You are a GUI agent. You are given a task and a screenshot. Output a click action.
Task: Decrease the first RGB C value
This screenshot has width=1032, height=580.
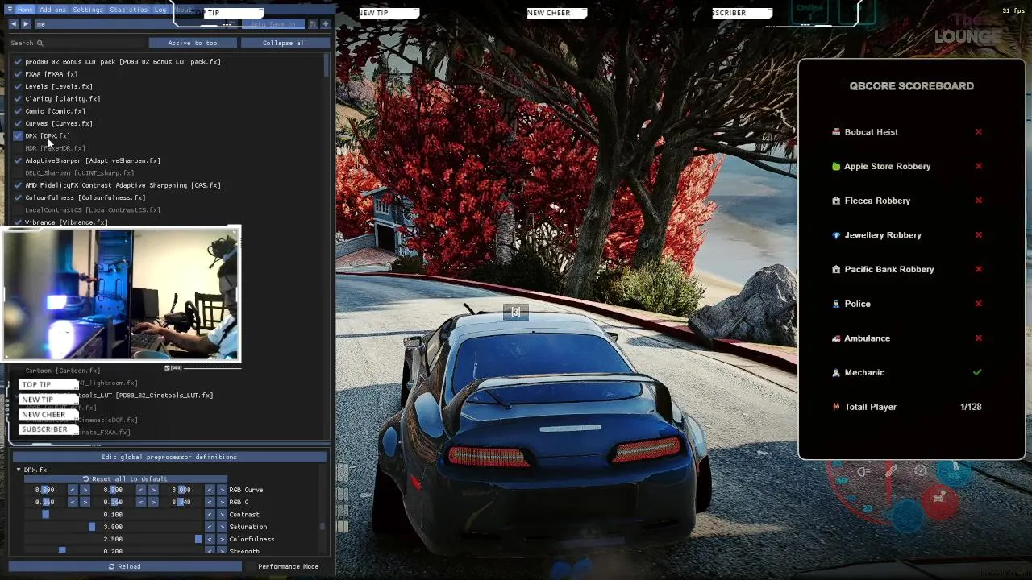tap(73, 502)
